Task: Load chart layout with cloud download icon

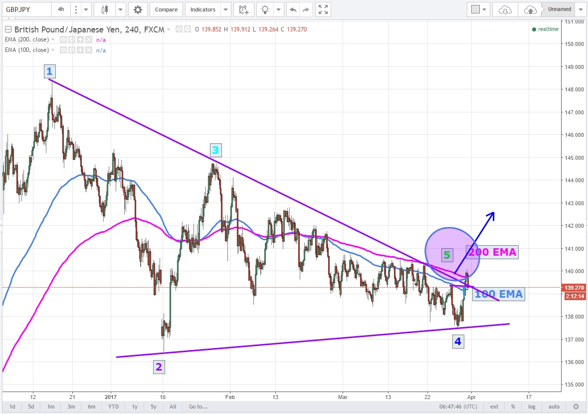Action: click(505, 9)
